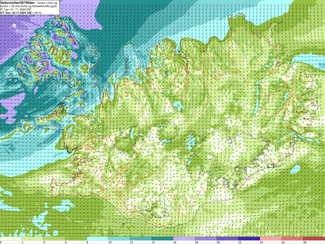Click the legend scale label 18
This screenshot has width=325, height=244.
tap(196, 242)
